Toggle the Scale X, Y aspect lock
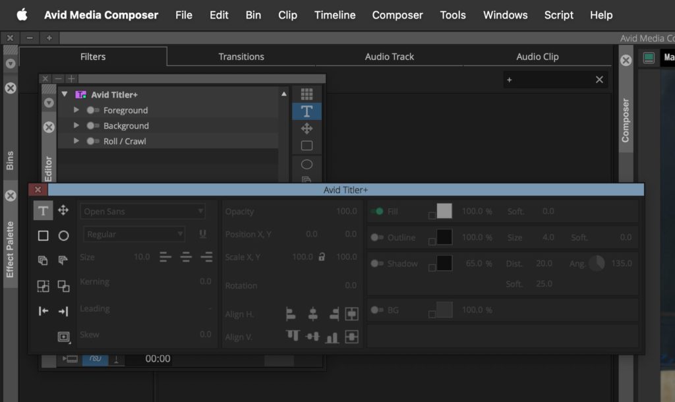675x402 pixels. [x=322, y=257]
